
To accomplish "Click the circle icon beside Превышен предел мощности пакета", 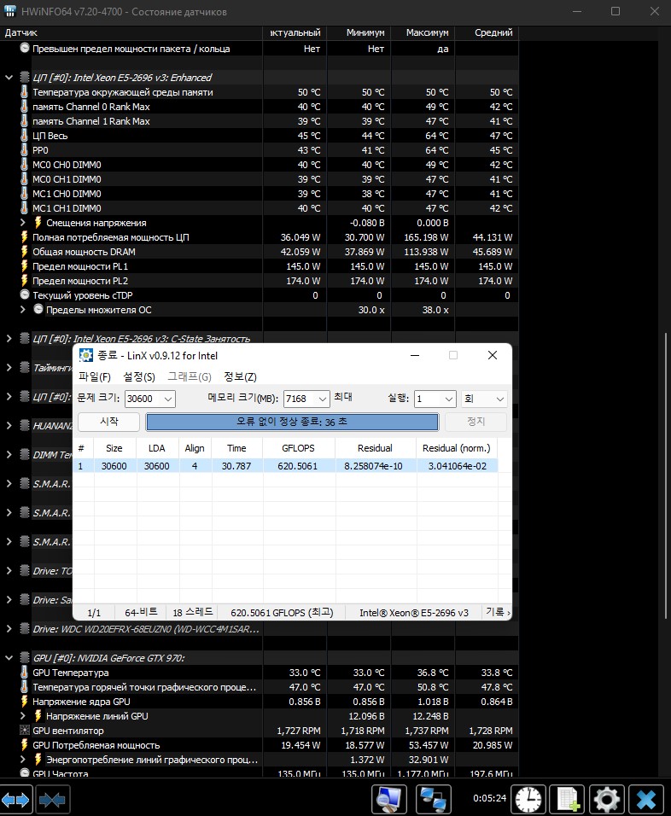I will 25,48.
